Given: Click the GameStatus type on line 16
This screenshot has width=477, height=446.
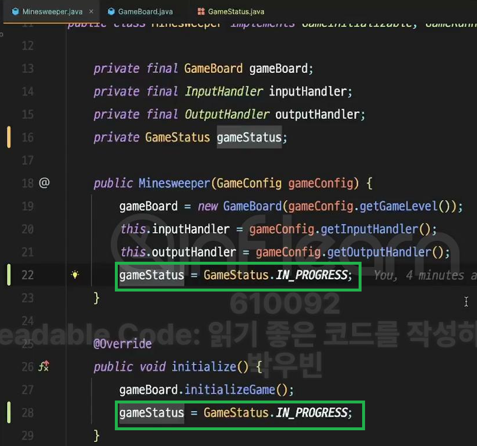Looking at the screenshot, I should click(x=177, y=138).
